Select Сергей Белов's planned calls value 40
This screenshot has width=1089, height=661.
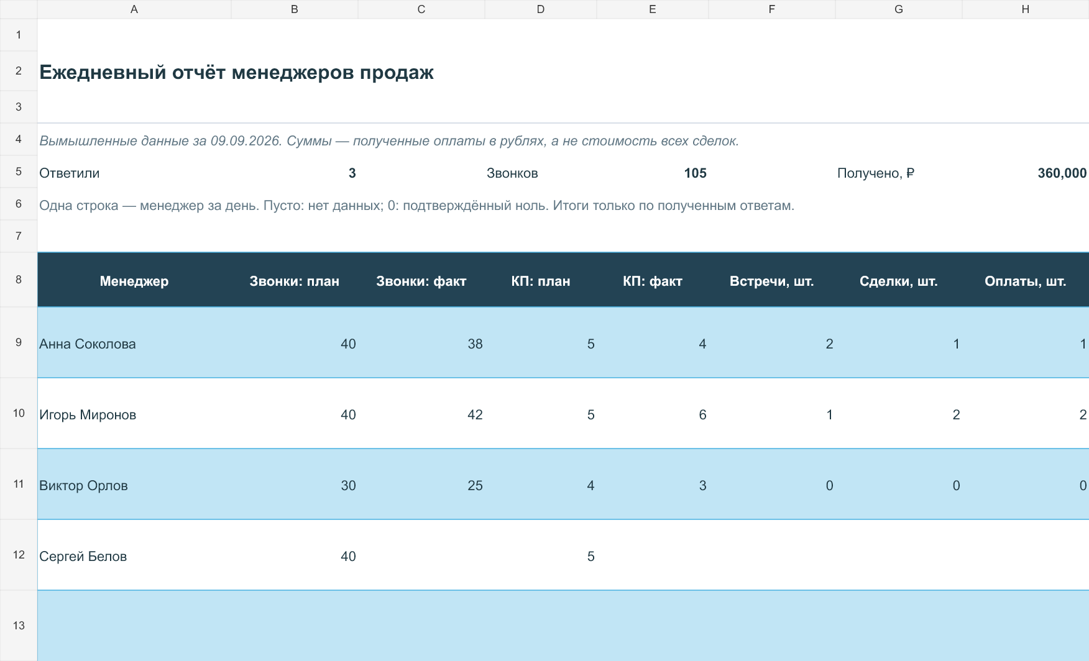tap(295, 555)
